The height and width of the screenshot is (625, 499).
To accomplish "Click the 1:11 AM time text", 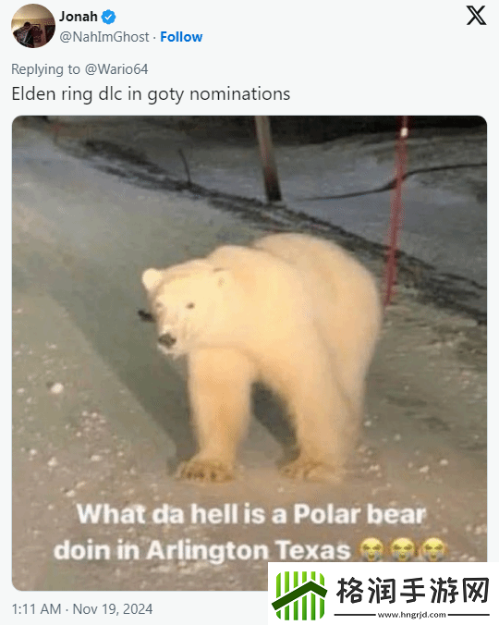I will point(36,609).
